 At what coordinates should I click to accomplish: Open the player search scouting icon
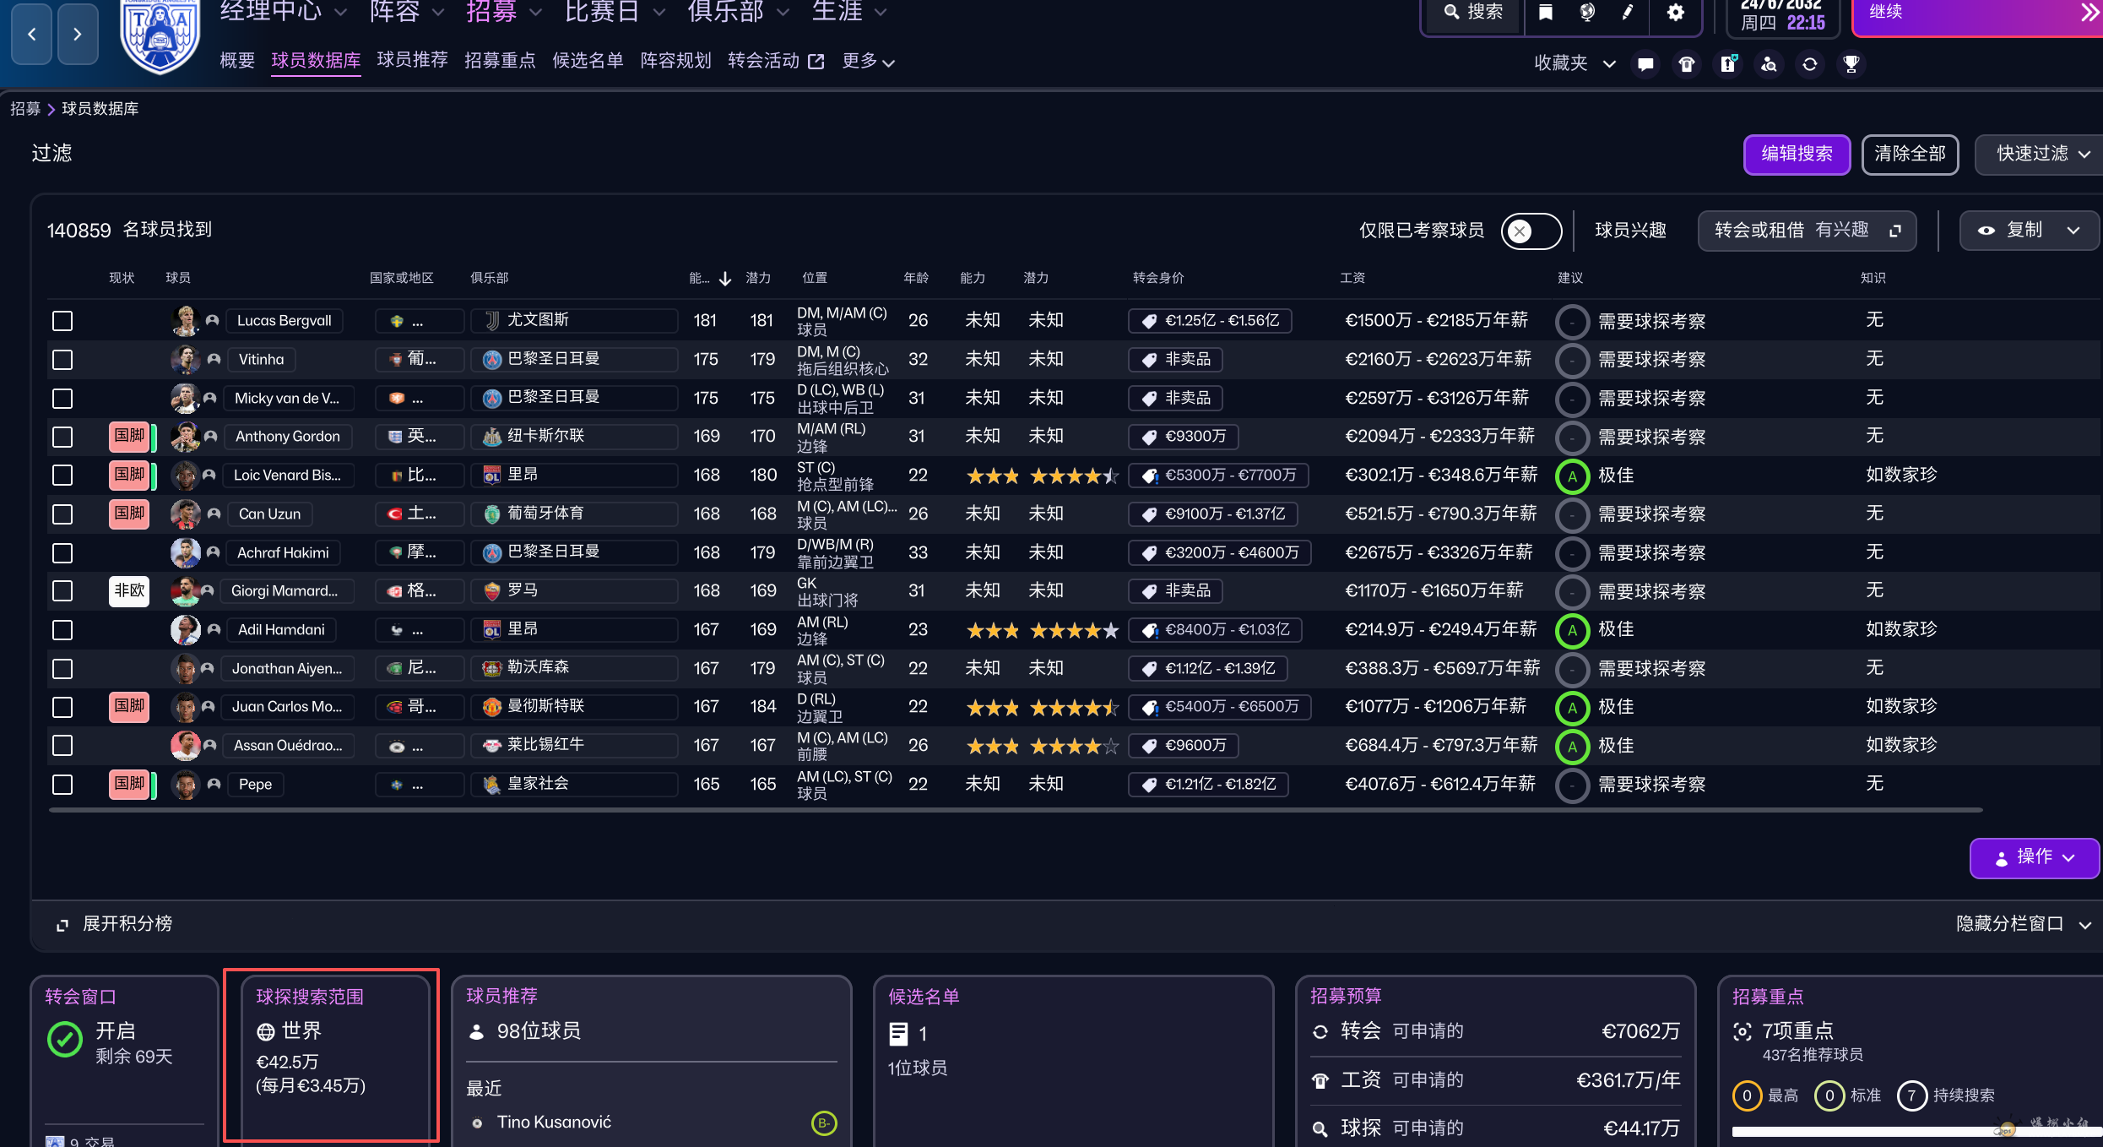[1770, 64]
